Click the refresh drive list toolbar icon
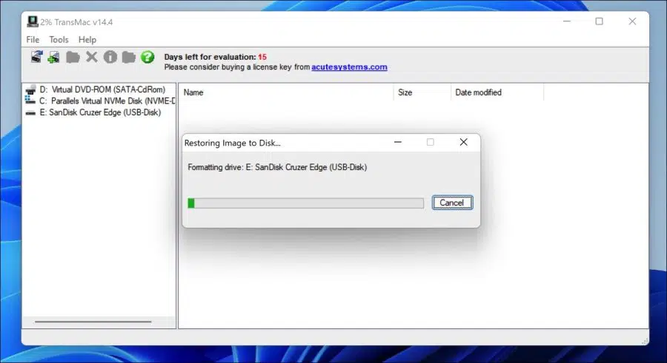Viewport: 667px width, 363px height. [x=36, y=57]
